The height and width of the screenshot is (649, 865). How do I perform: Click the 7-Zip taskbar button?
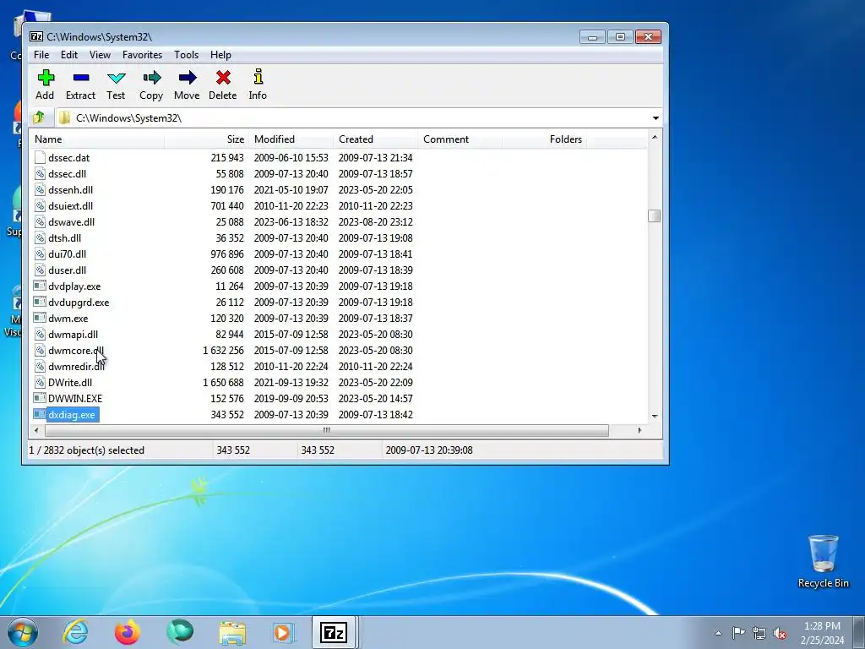pos(334,632)
